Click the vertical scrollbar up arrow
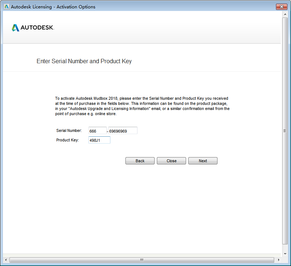The width and height of the screenshot is (291, 266). click(285, 14)
